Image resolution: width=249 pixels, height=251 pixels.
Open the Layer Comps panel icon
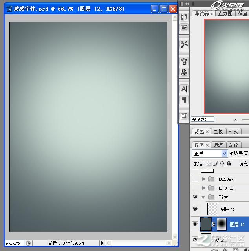click(184, 116)
